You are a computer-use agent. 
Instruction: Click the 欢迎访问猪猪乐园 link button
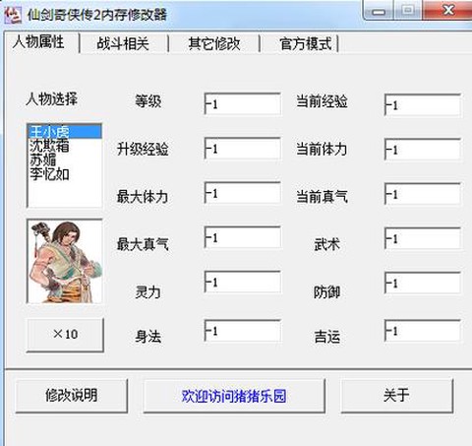coord(234,396)
